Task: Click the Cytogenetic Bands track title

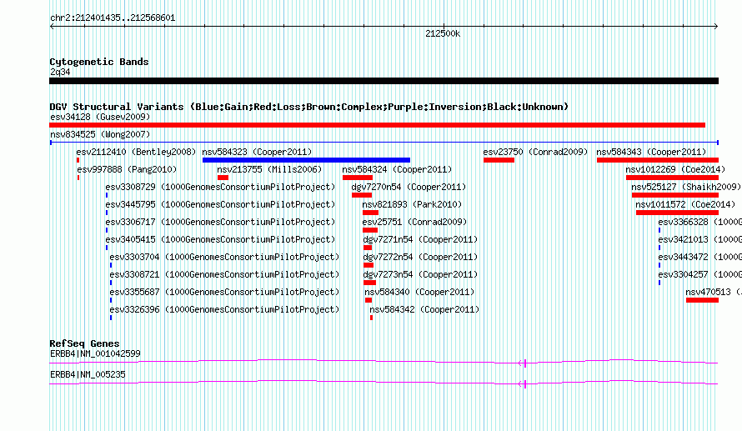Action: coord(99,62)
